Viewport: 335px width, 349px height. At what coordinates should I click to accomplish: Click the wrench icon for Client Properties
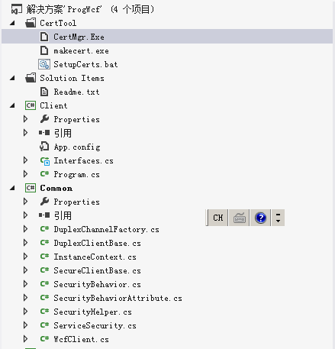[x=44, y=119]
